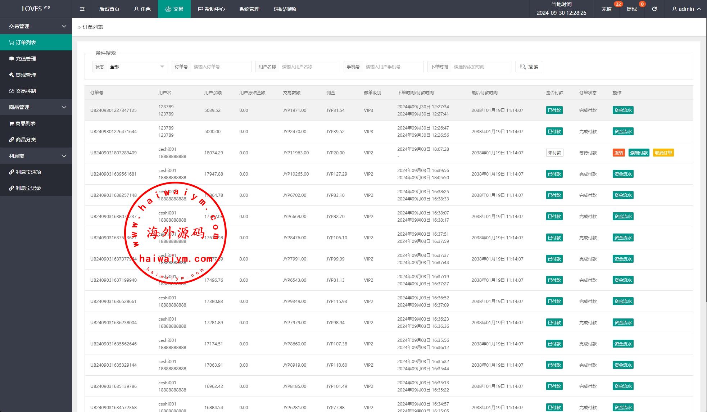This screenshot has height=412, width=707.
Task: Open 商品分类 with the link icon
Action: [26, 140]
